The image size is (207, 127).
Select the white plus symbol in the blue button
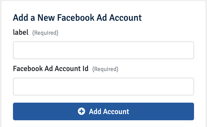[81, 111]
